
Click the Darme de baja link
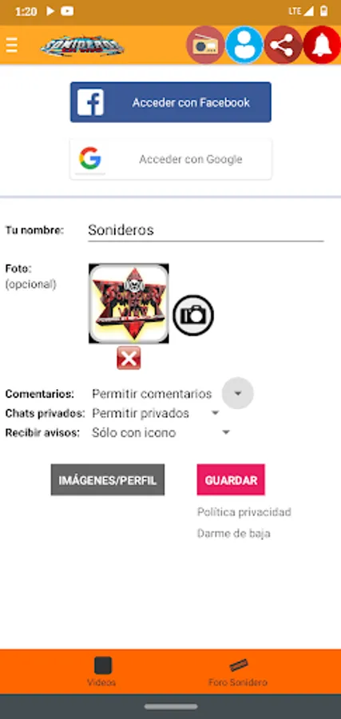tap(234, 534)
